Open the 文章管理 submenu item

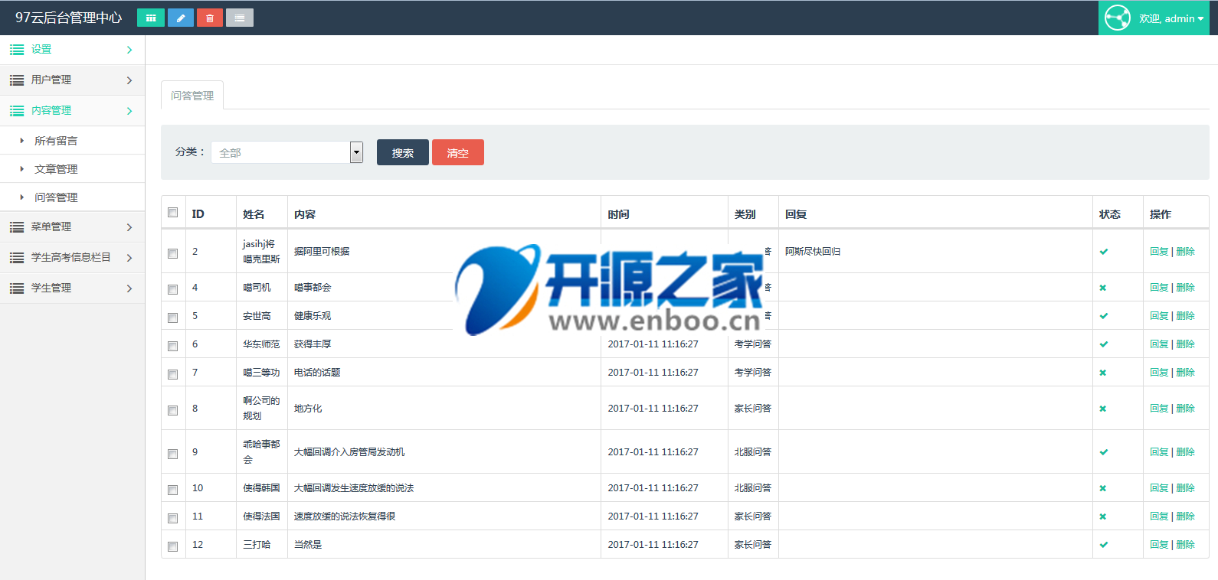click(56, 169)
